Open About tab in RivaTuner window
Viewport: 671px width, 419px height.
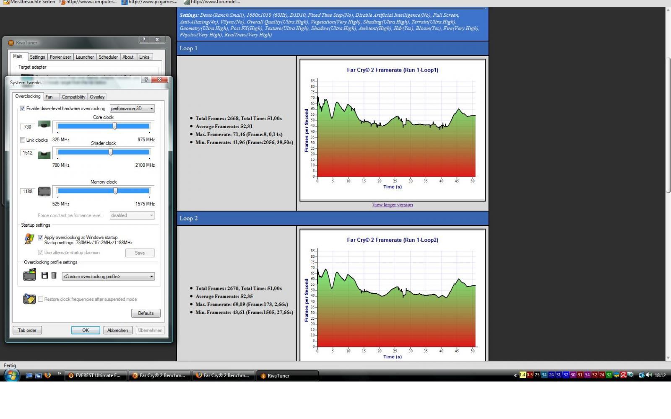pyautogui.click(x=128, y=57)
